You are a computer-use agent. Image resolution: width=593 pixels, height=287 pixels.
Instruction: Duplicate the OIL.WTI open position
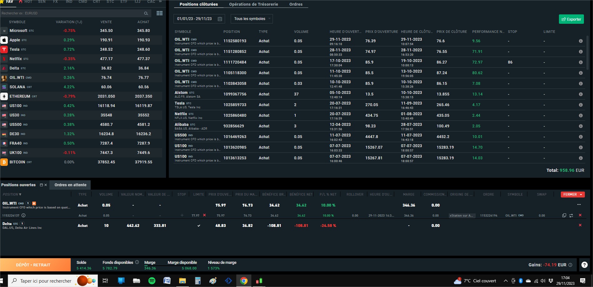tap(564, 215)
